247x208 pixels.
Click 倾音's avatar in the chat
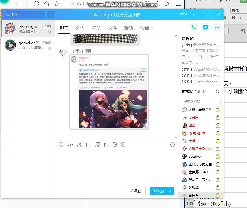pos(63,53)
